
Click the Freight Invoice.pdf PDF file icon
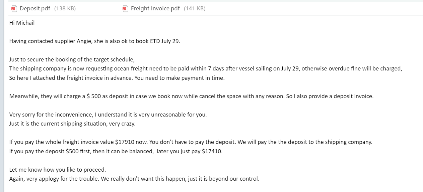125,9
